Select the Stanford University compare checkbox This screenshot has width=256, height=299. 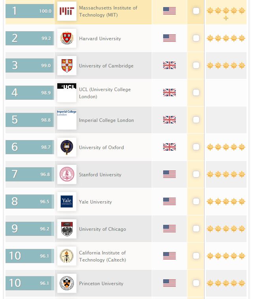[x=196, y=174]
